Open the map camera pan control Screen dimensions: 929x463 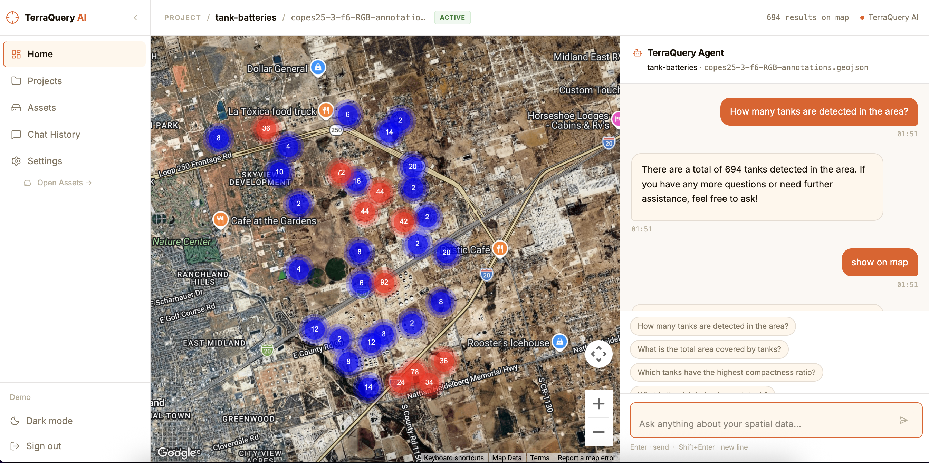[598, 354]
